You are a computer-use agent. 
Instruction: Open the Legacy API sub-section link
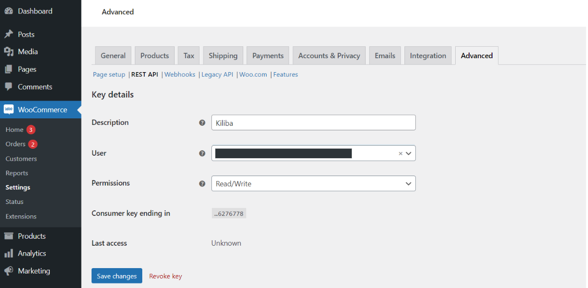(x=217, y=74)
